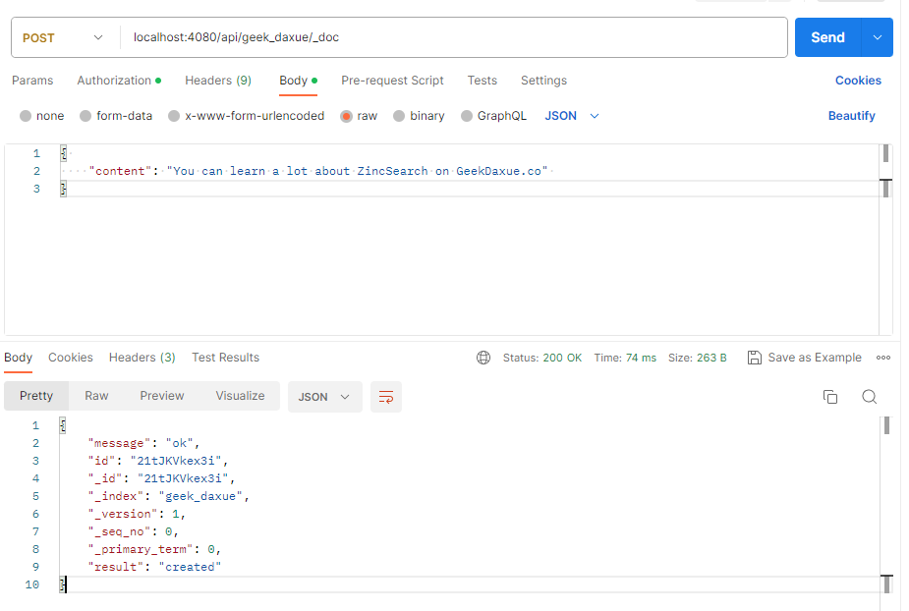The width and height of the screenshot is (909, 611).
Task: Open the Send button arrow dropdown
Action: 878,37
